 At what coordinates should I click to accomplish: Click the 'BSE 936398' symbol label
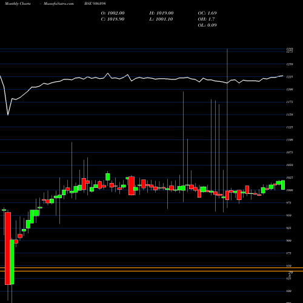[x=95, y=4]
